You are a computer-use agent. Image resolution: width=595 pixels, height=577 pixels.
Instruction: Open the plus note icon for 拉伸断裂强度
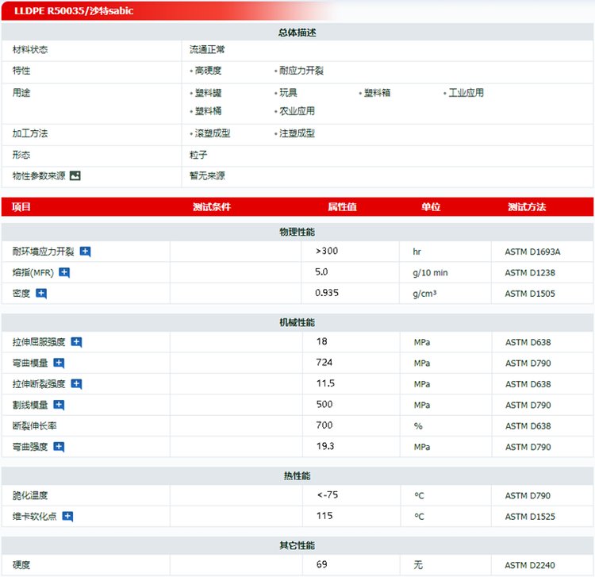pos(76,384)
